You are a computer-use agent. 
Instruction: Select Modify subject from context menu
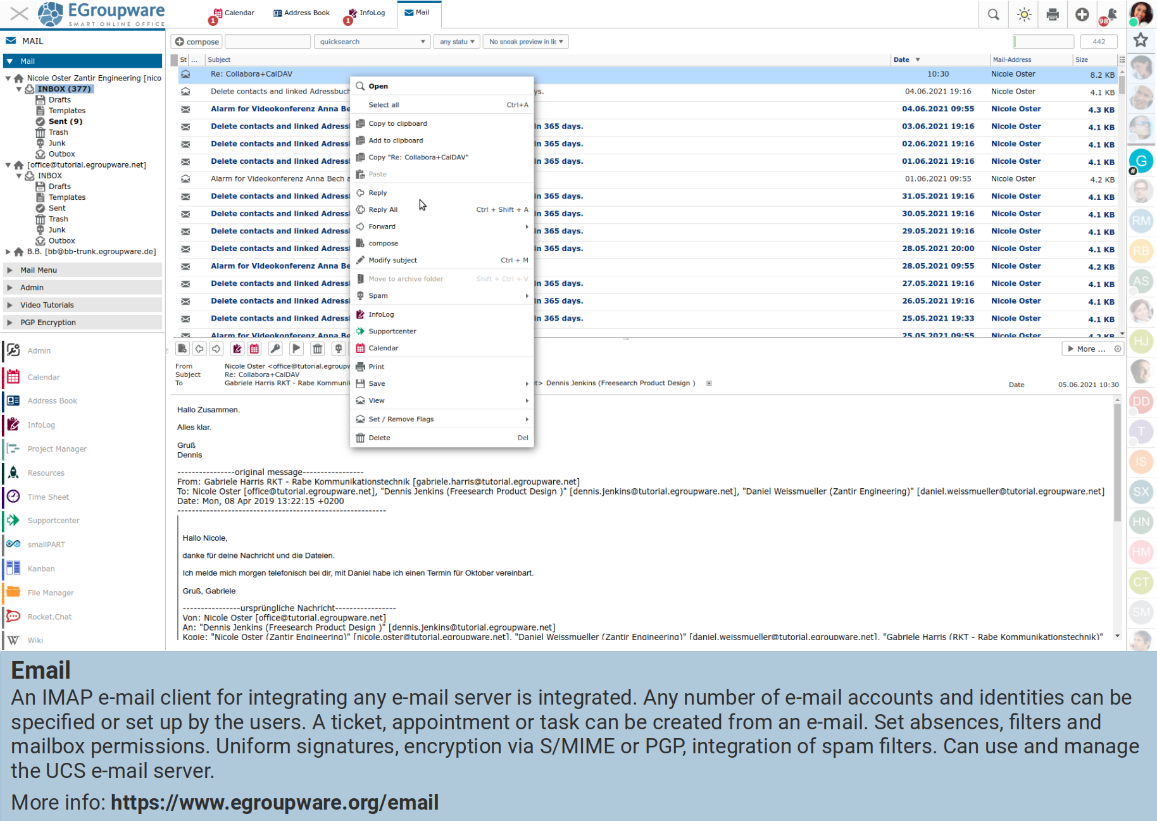tap(392, 260)
